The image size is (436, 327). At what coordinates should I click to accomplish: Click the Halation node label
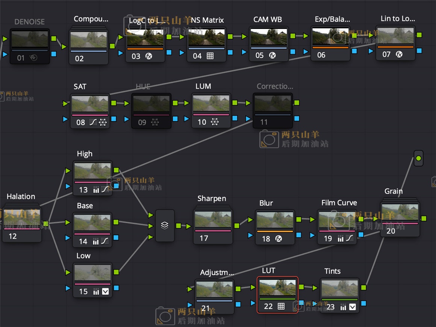[x=21, y=196]
